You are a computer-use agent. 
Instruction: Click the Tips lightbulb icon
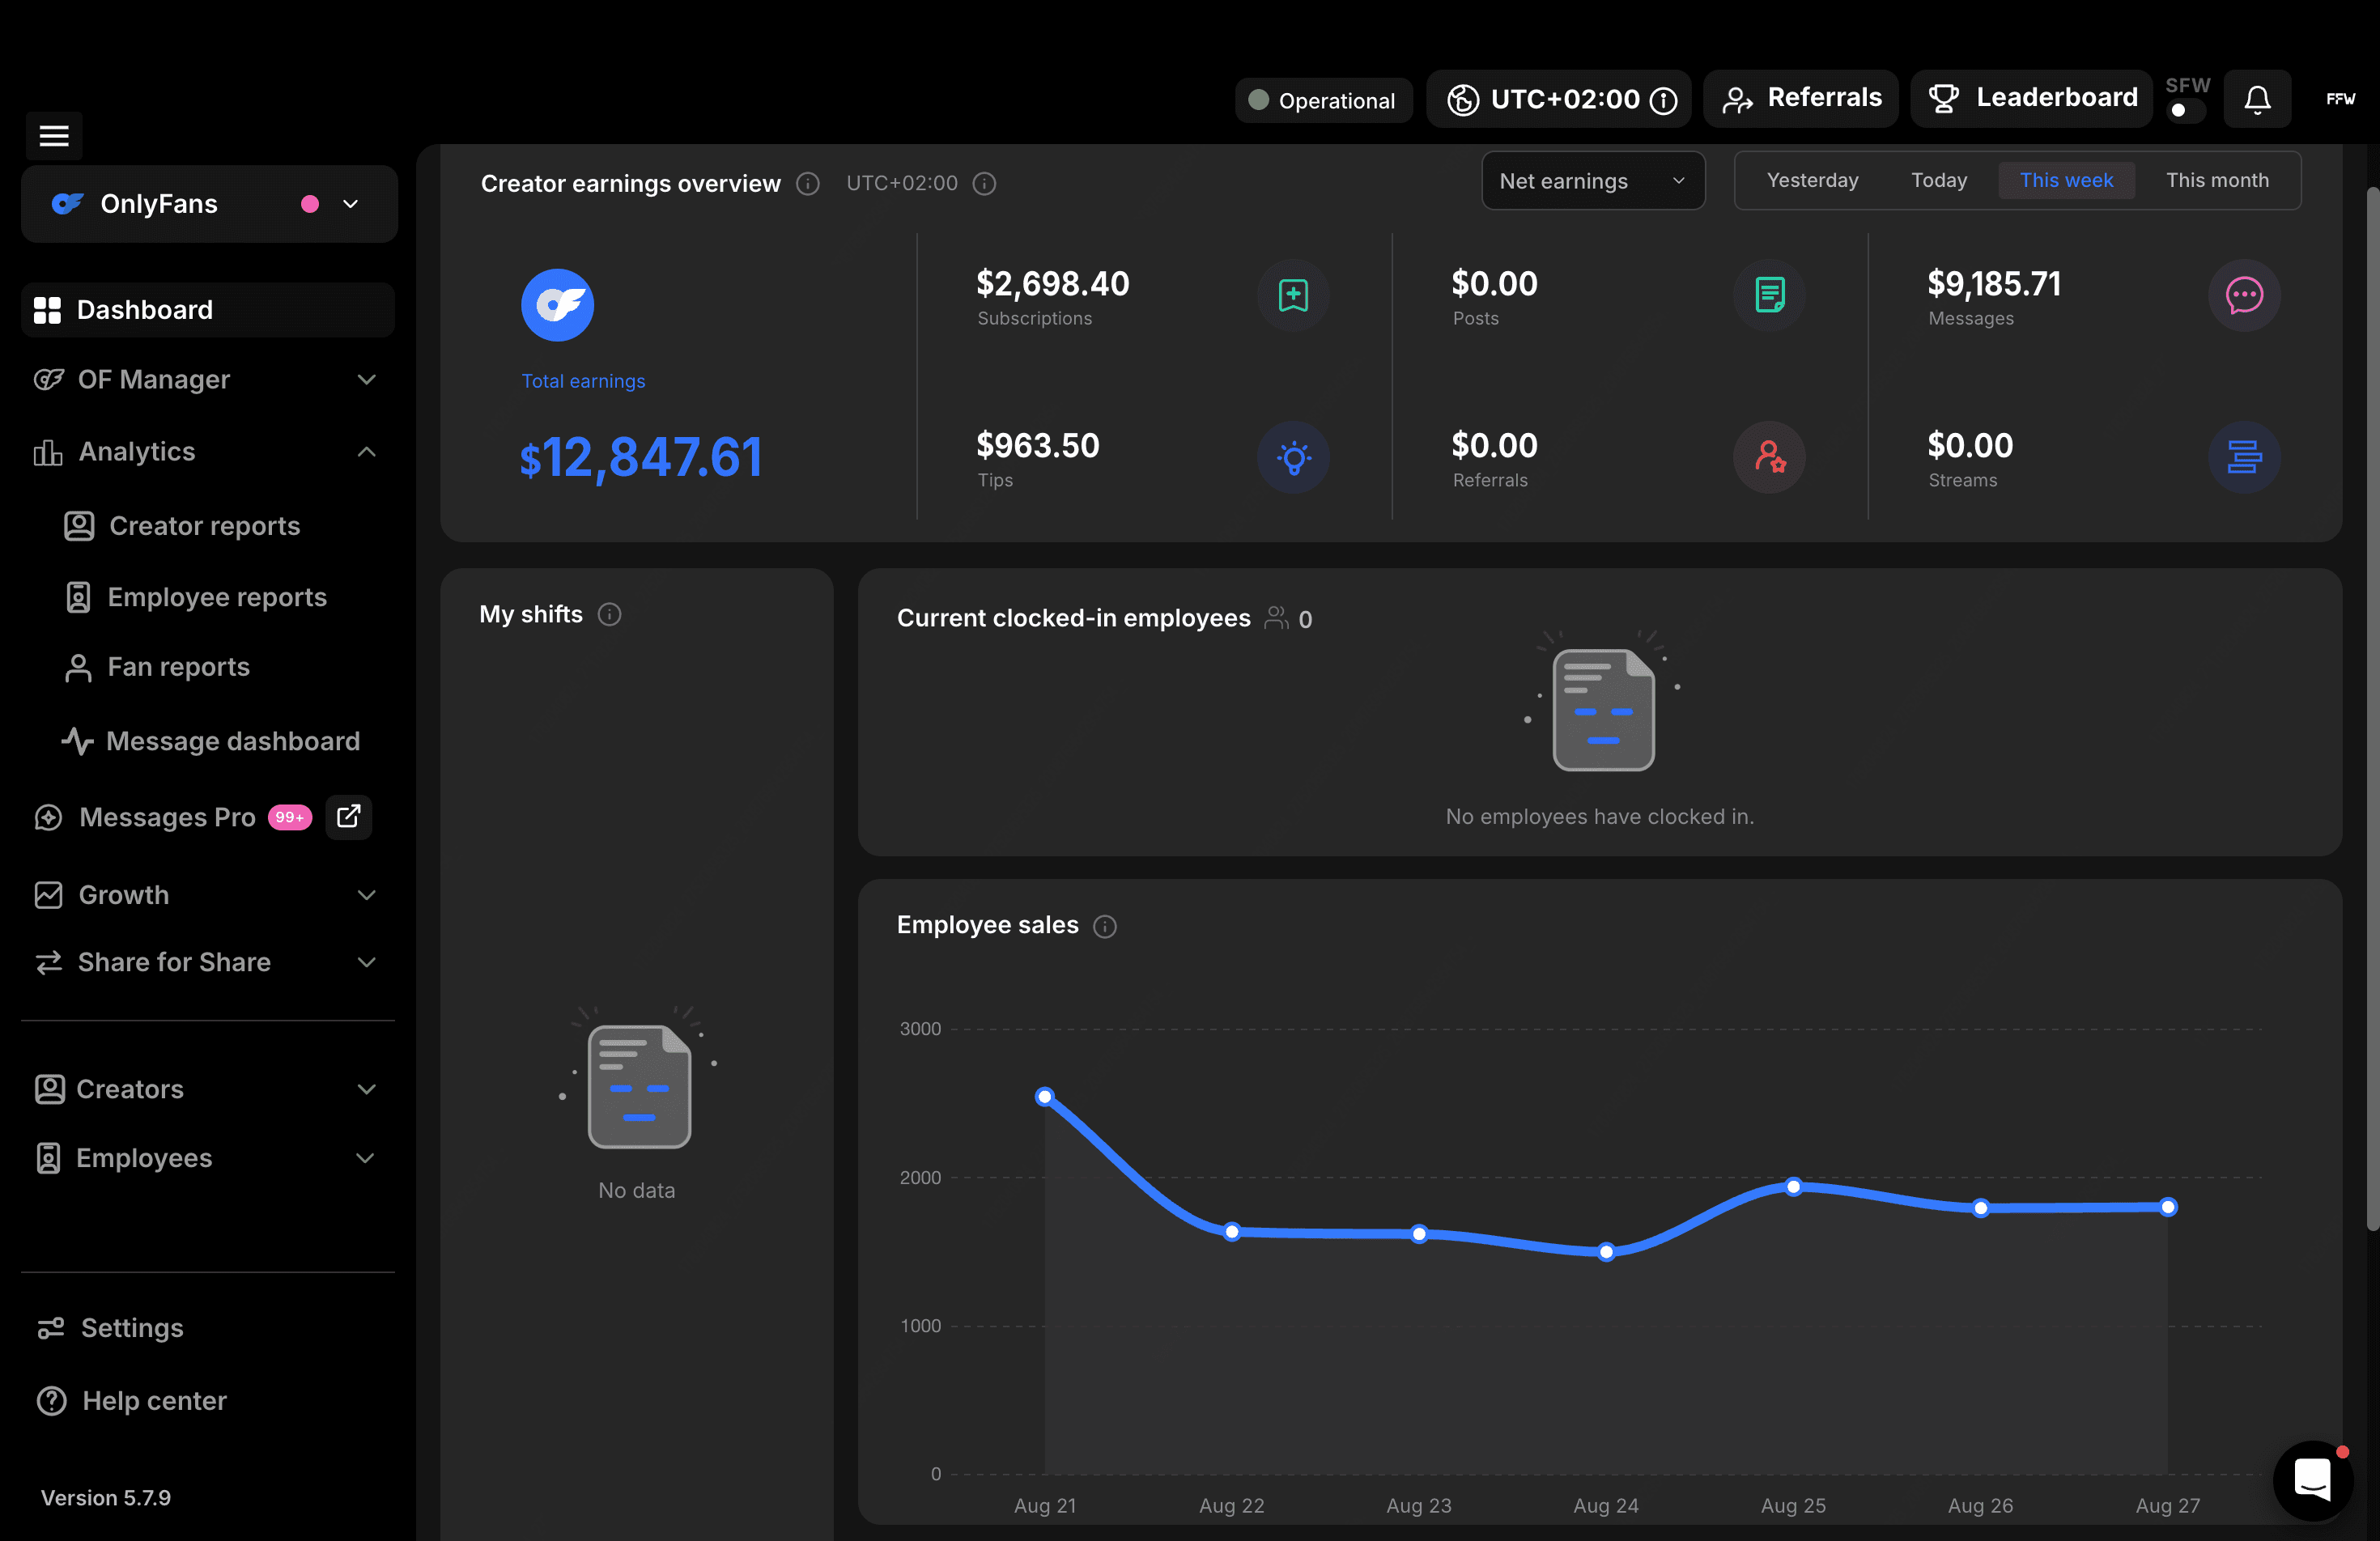[1293, 457]
